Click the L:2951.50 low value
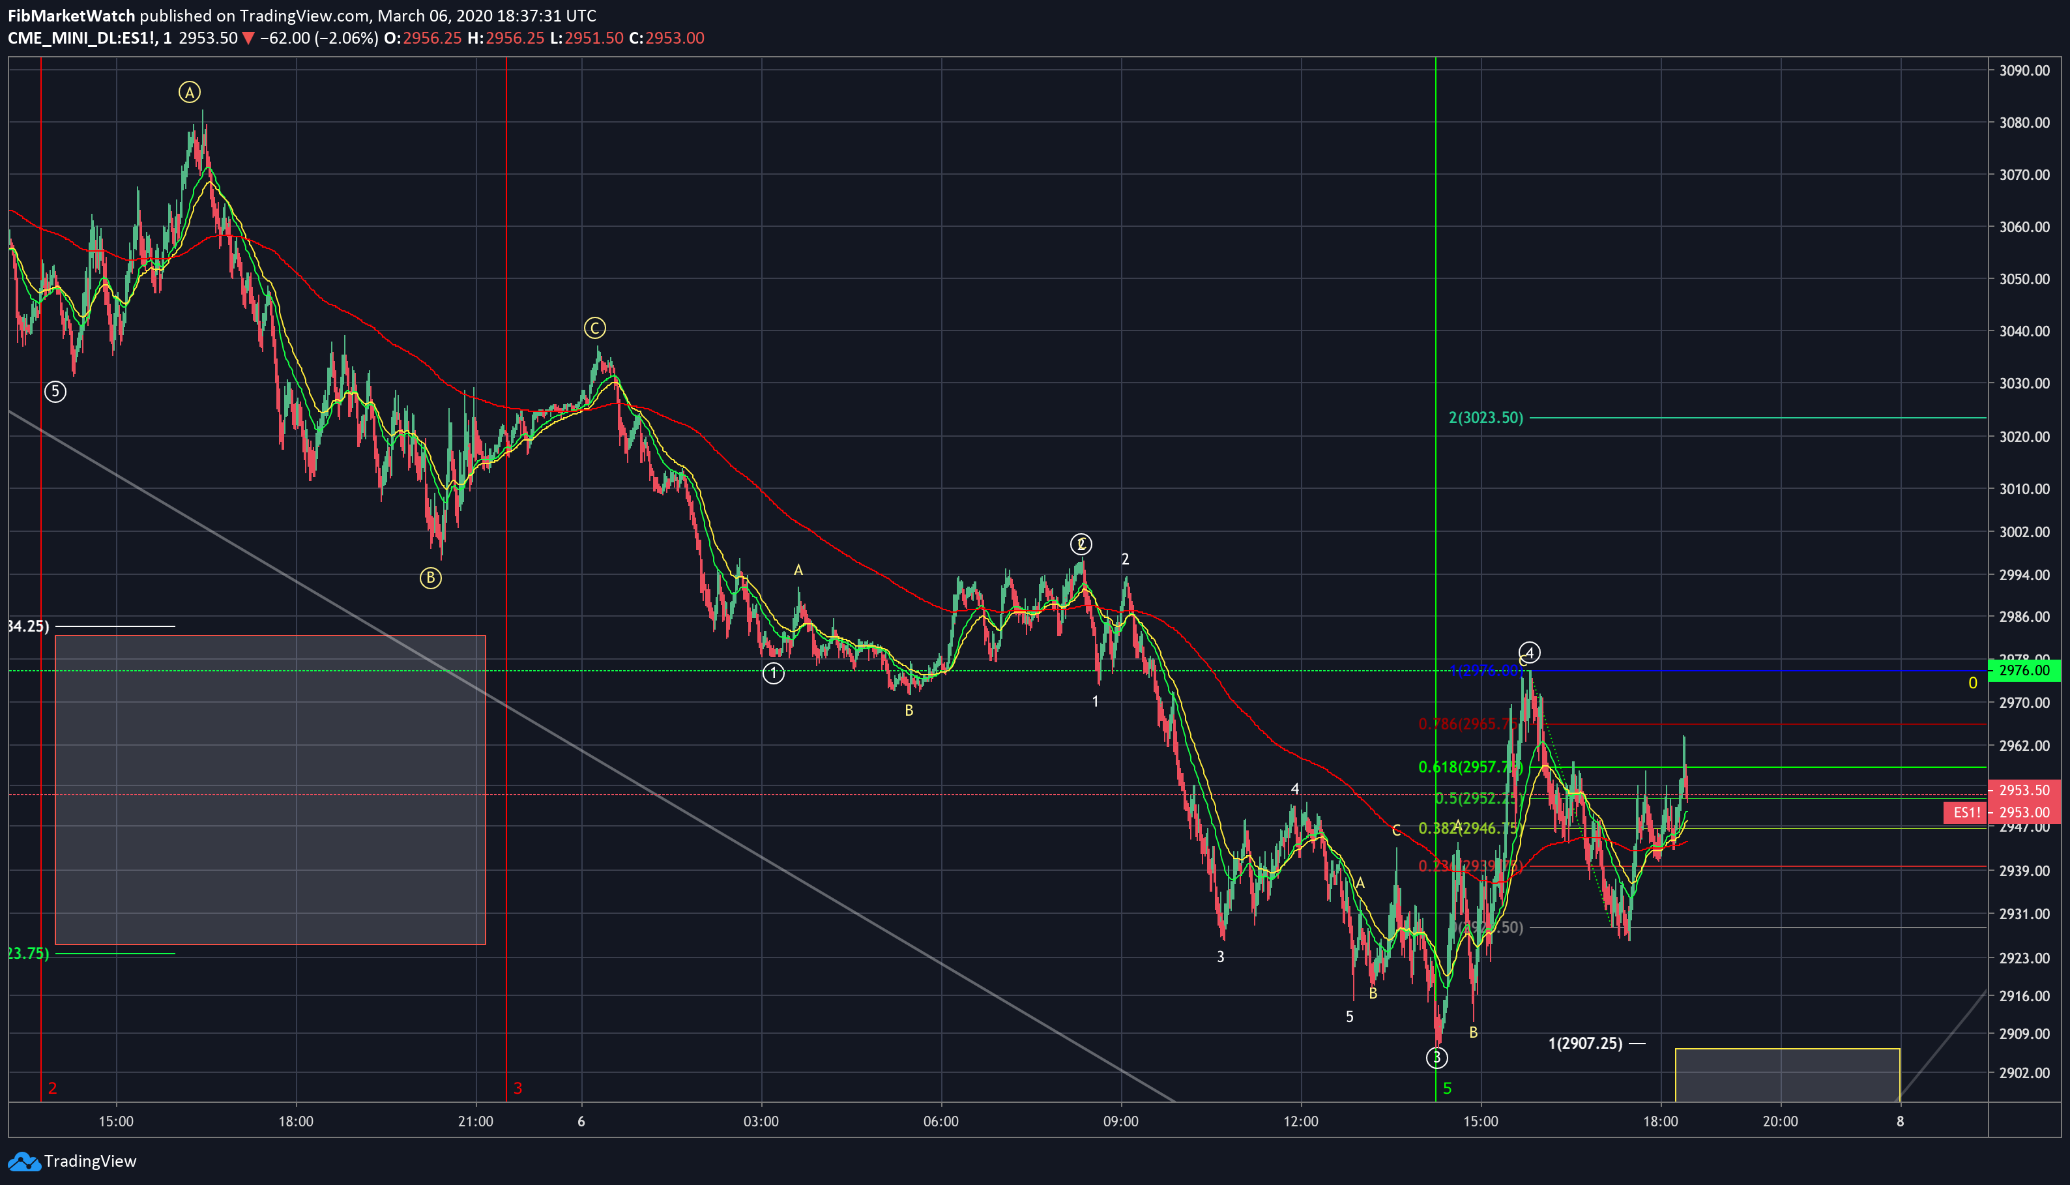Screen dimensions: 2070x1185 click(587, 38)
